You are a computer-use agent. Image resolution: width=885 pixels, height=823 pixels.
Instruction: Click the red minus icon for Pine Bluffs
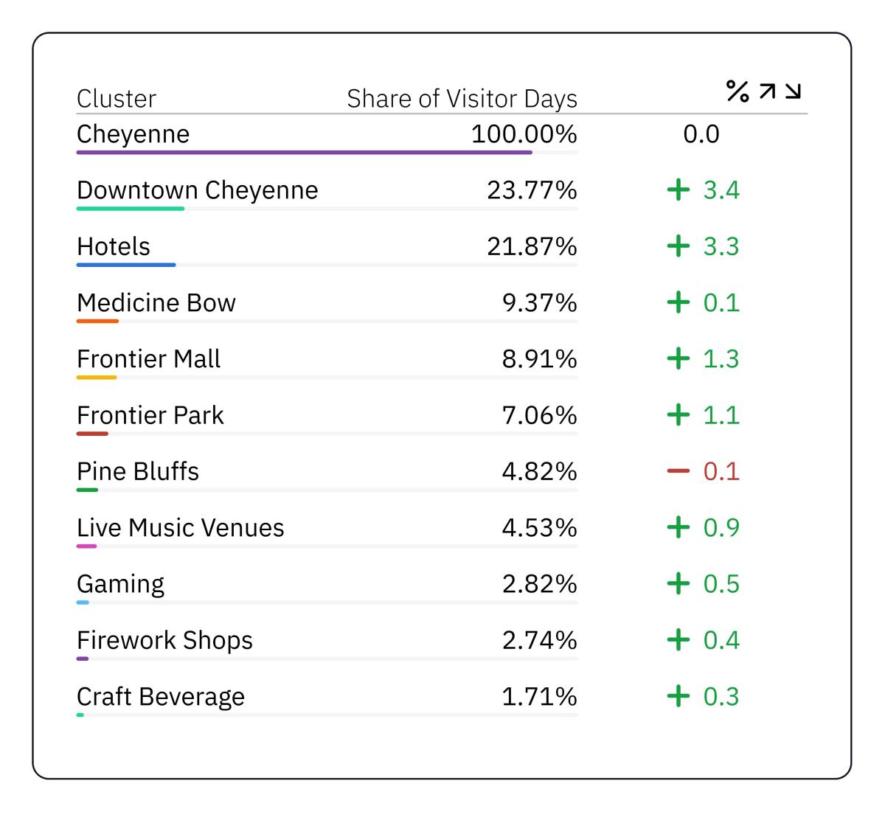[678, 471]
